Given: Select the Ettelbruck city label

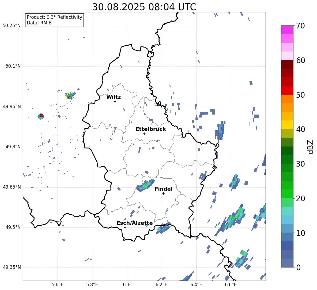Looking at the screenshot, I should 151,129.
